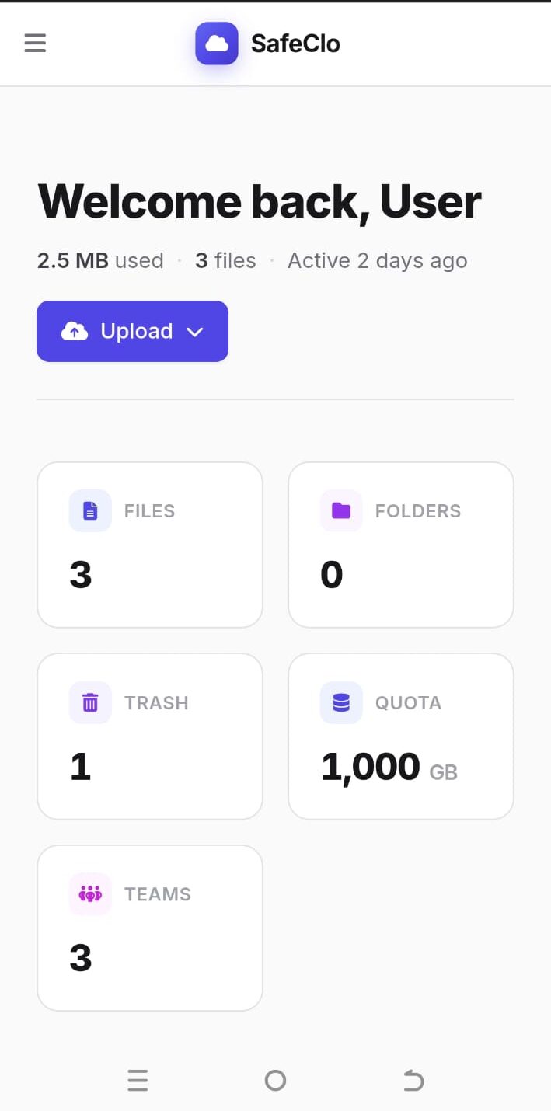Click the Welcome back, User heading
551x1111 pixels.
[260, 201]
